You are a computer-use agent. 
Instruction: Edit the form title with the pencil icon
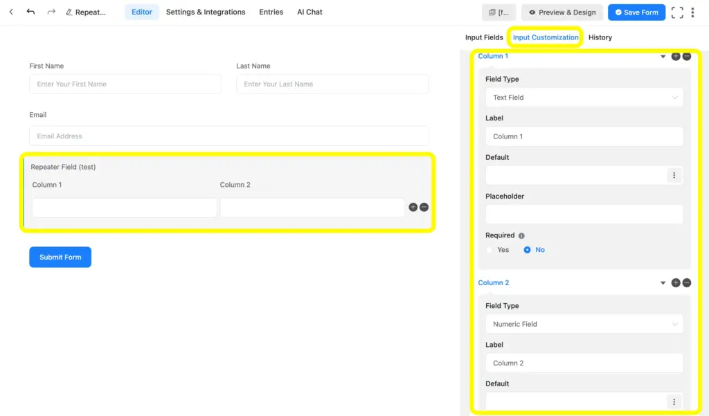click(x=69, y=12)
